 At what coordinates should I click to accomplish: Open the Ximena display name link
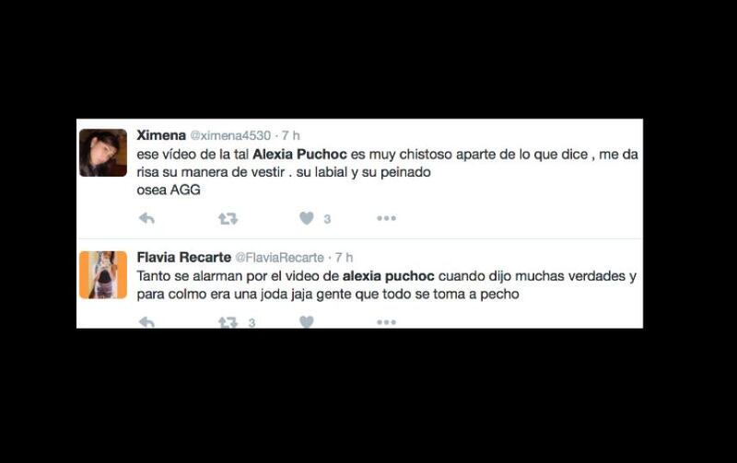pos(161,135)
